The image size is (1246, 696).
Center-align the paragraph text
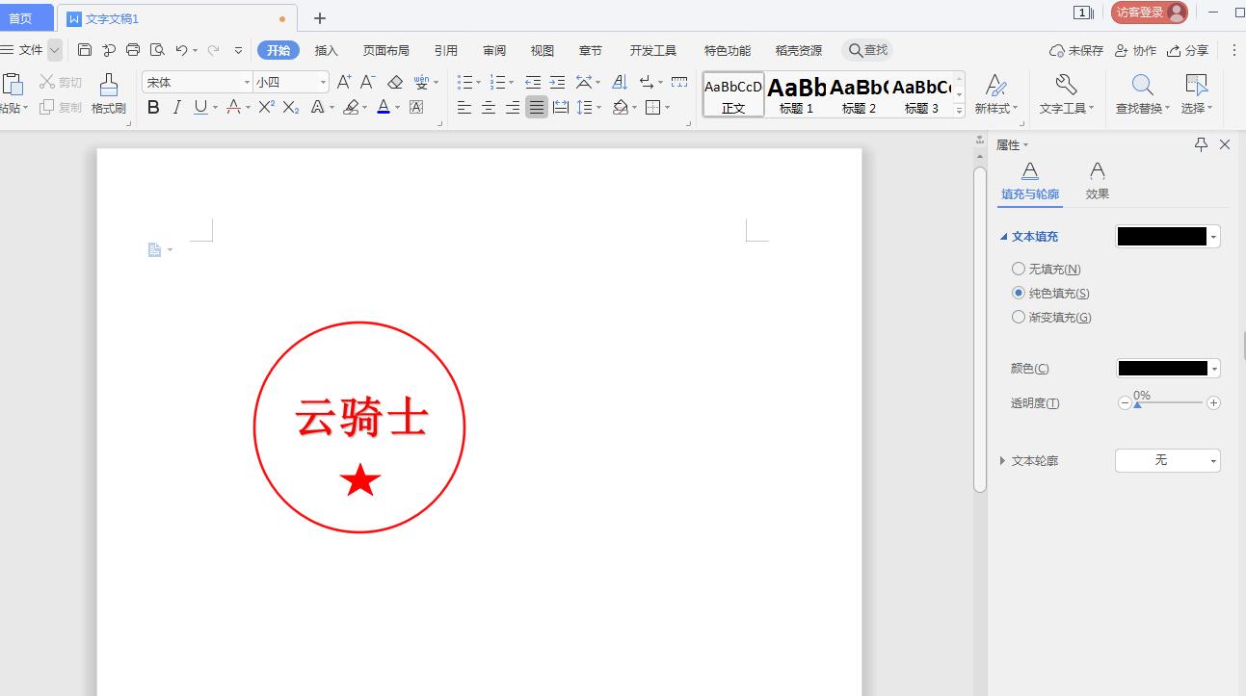point(488,108)
